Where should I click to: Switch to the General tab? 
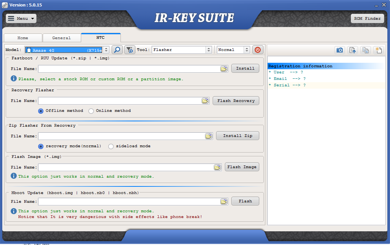coord(62,38)
